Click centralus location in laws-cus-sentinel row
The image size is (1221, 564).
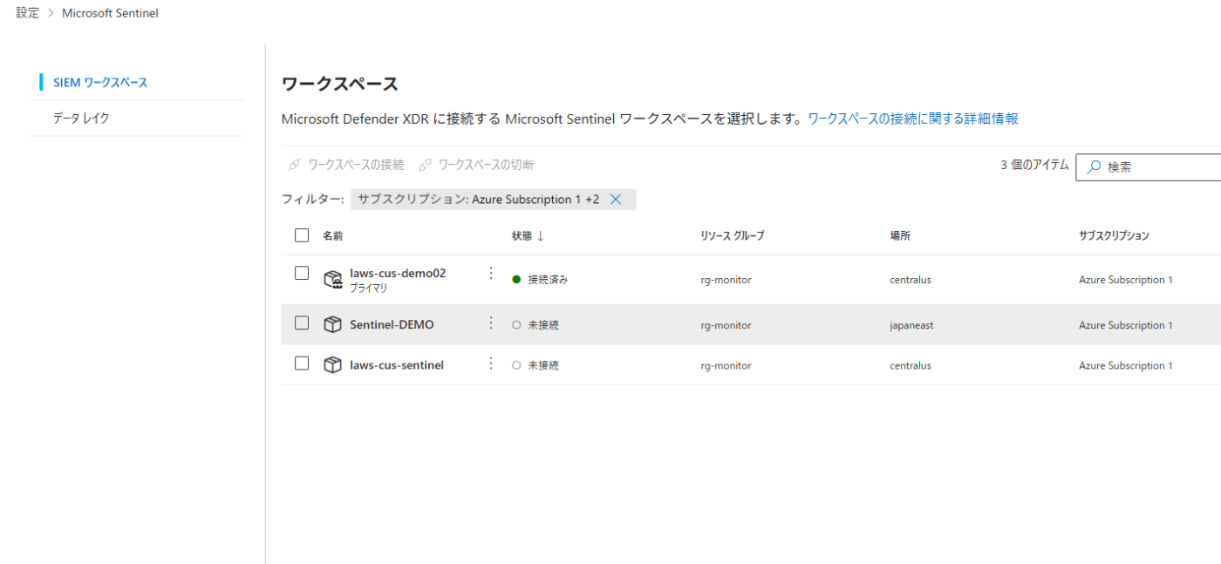(x=911, y=366)
